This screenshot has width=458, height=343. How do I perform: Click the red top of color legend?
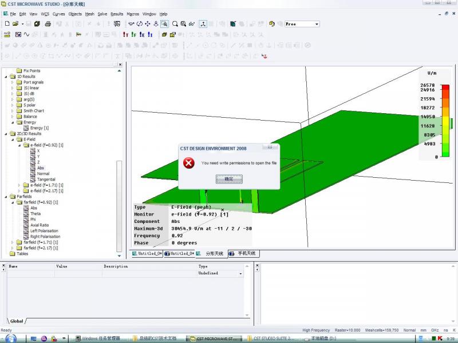coord(445,87)
